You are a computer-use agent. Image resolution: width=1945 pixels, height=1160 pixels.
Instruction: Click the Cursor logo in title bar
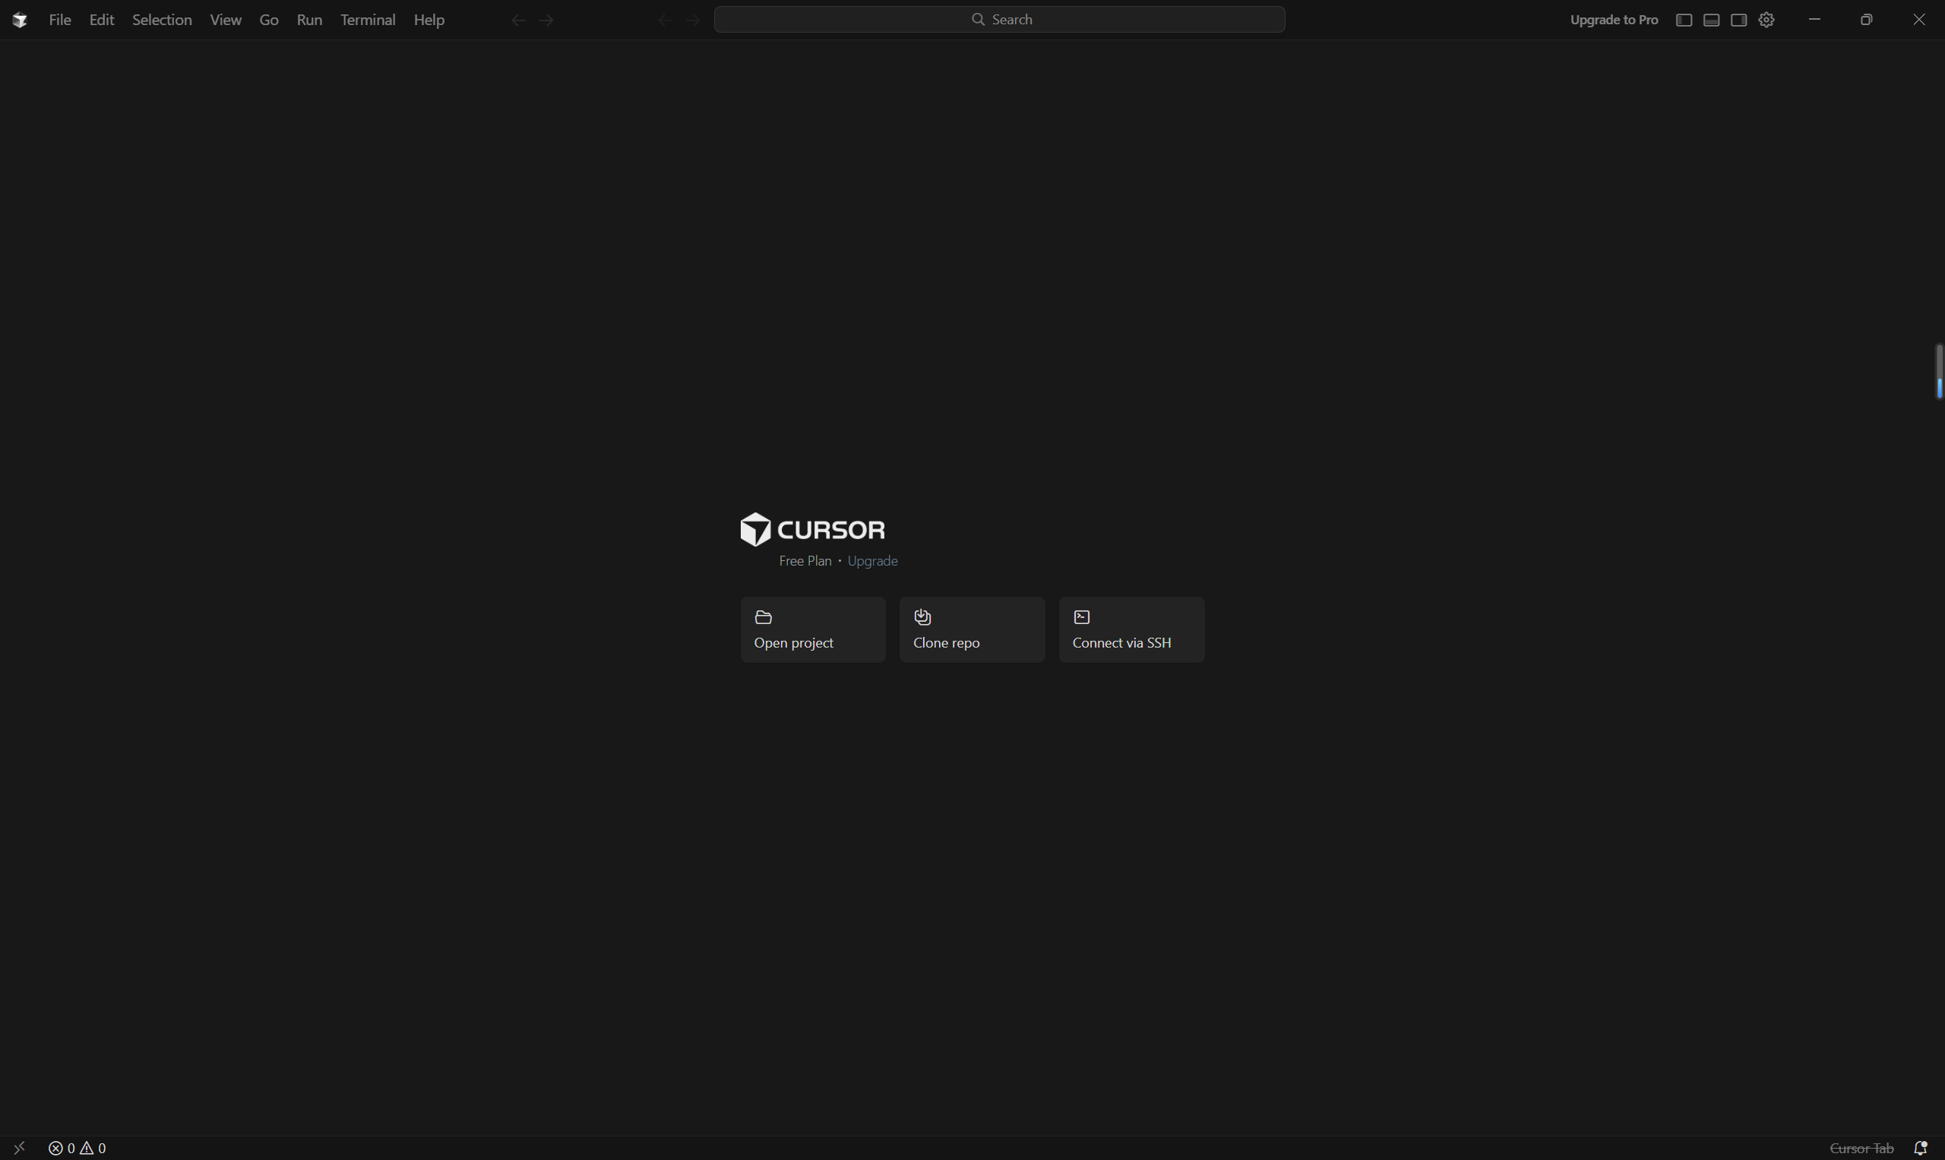[21, 20]
